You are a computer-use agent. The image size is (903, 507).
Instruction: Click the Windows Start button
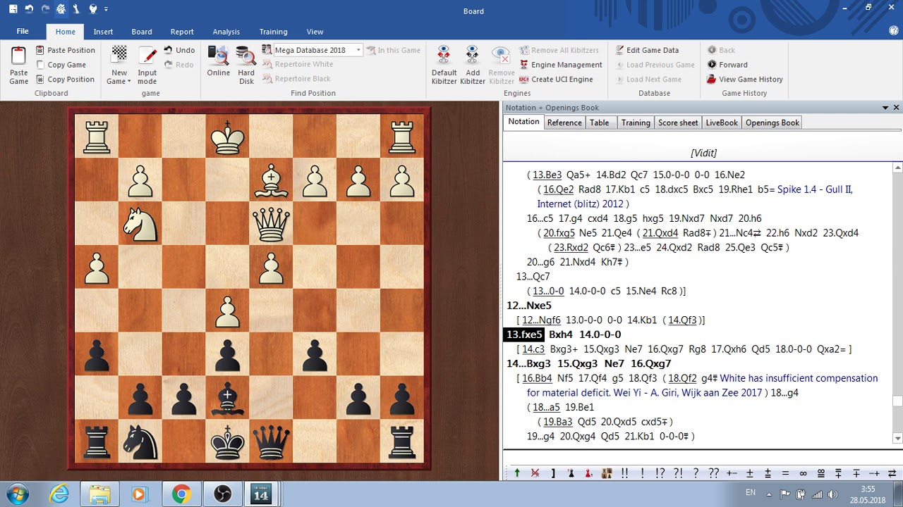click(17, 493)
